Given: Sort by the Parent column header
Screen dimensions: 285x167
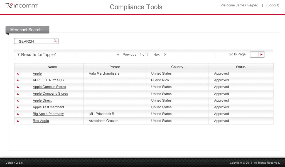Looking at the screenshot, I should click(x=115, y=67).
